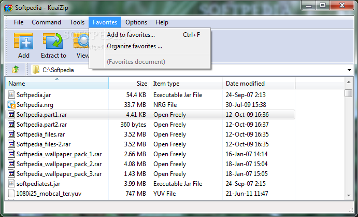Screen dimensions: 358x217
Task: Click the KuaiZip title bar app icon
Action: click(8, 8)
